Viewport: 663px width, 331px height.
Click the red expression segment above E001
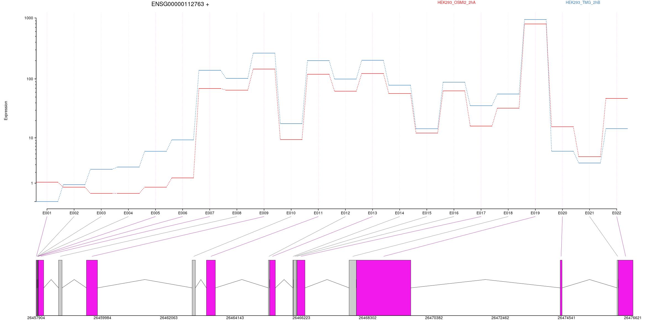(47, 182)
